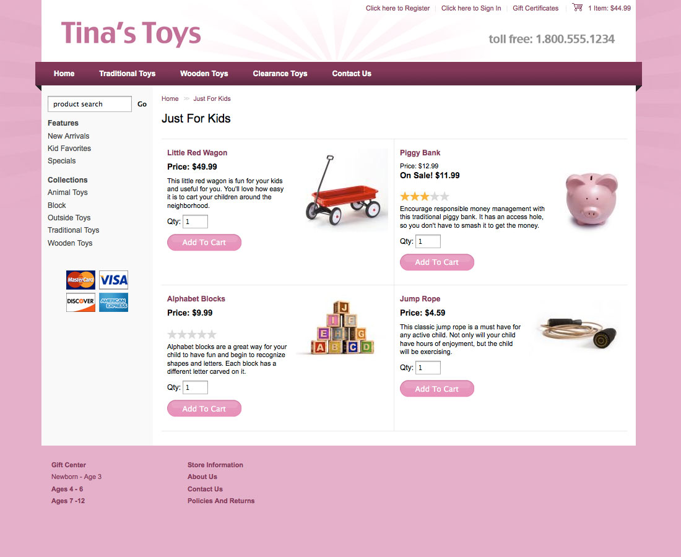Go to Clearance Toys in nav bar
Image resolution: width=681 pixels, height=557 pixels.
coord(280,74)
